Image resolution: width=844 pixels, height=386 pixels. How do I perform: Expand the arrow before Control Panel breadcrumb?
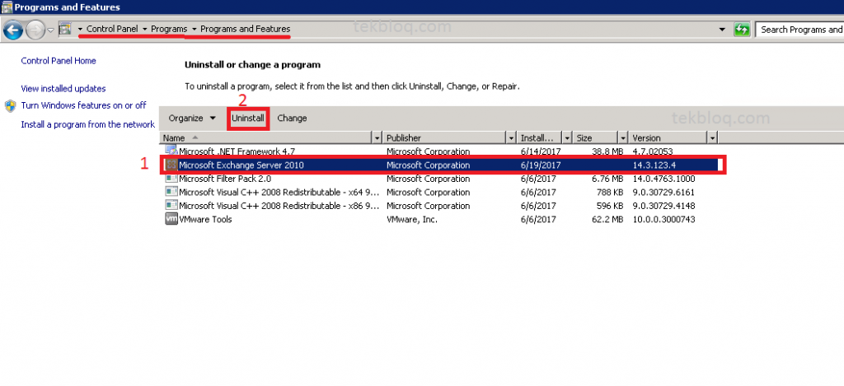click(80, 30)
